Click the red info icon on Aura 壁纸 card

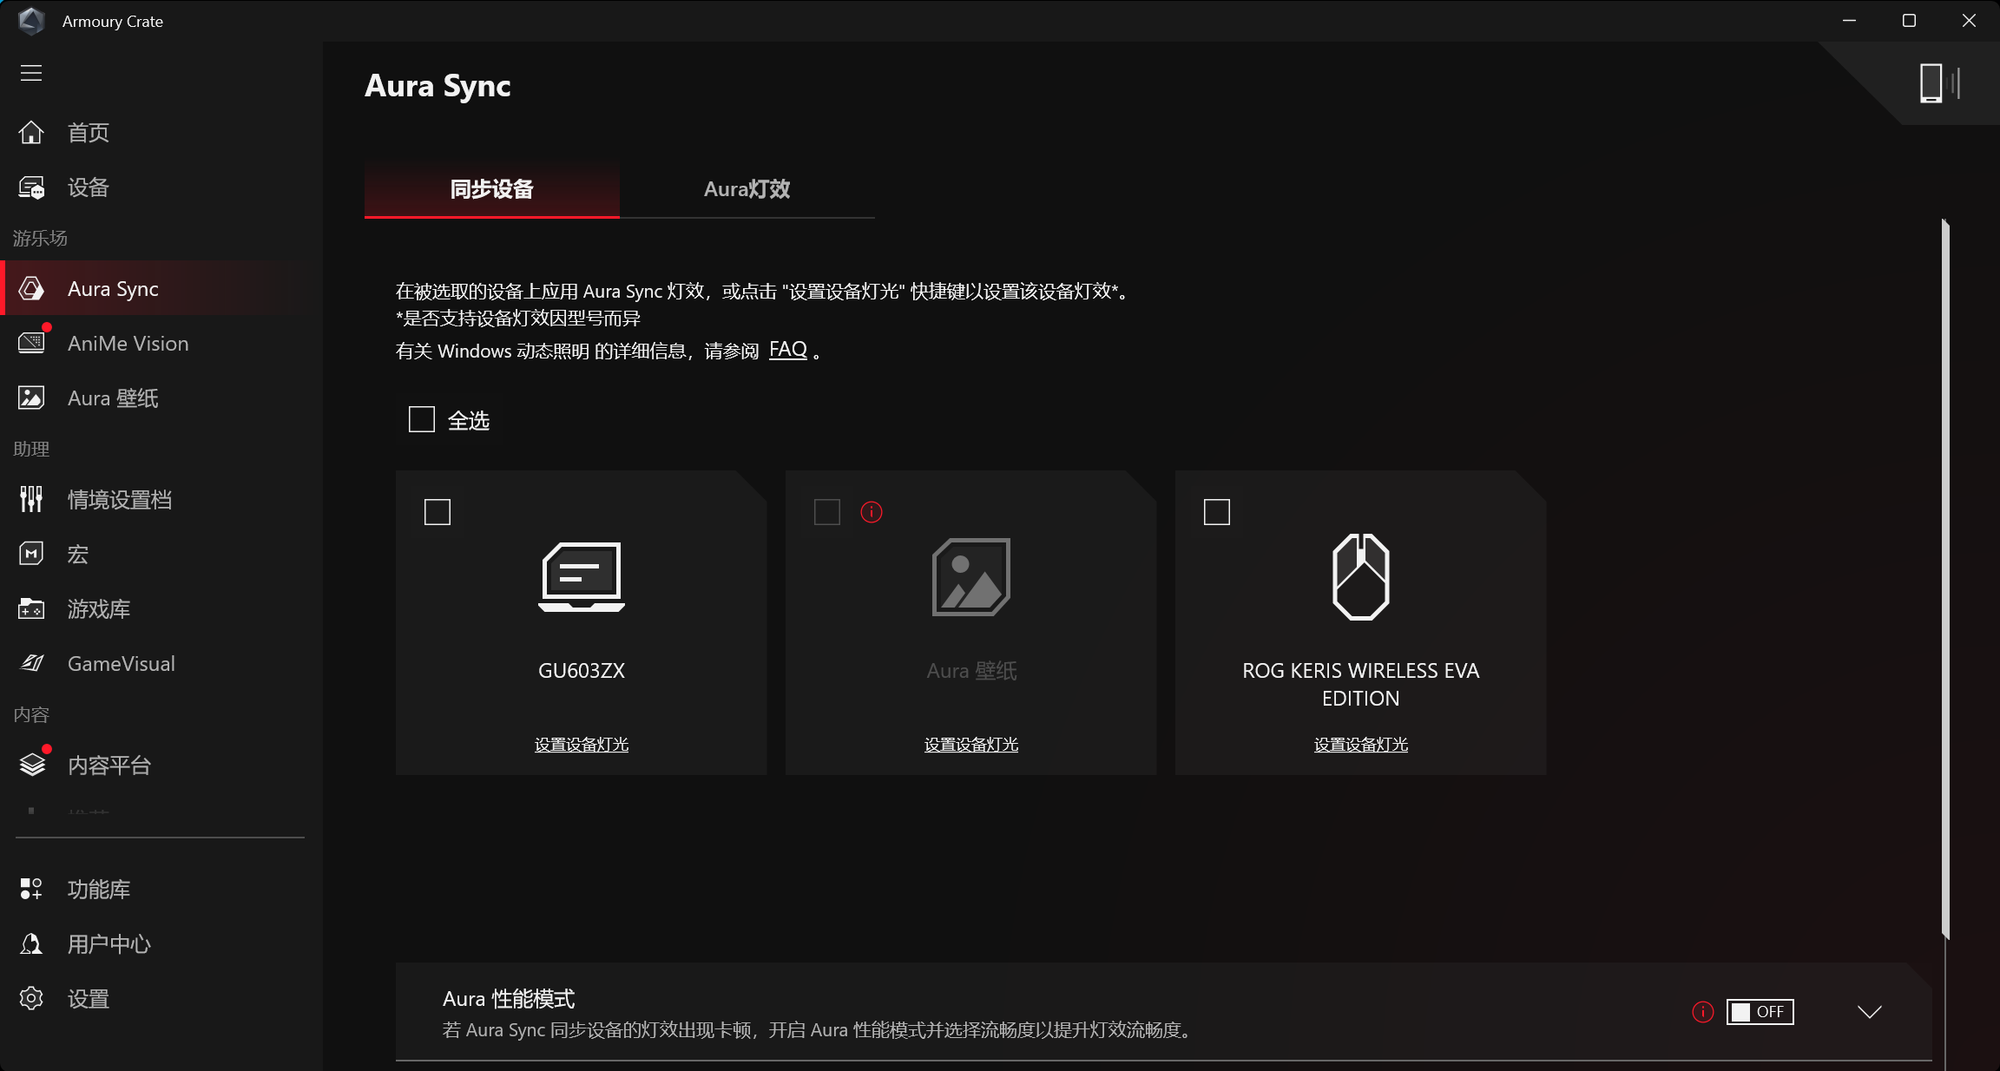872,512
